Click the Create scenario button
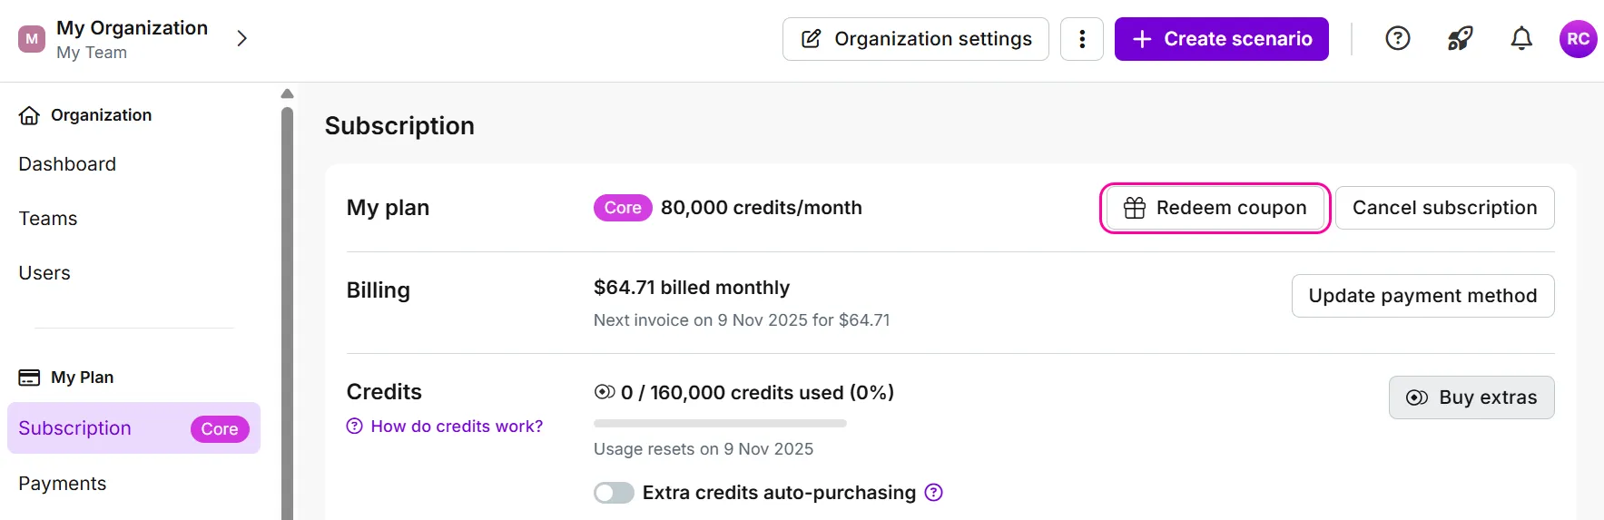Screen dimensions: 1604x520 point(1221,39)
